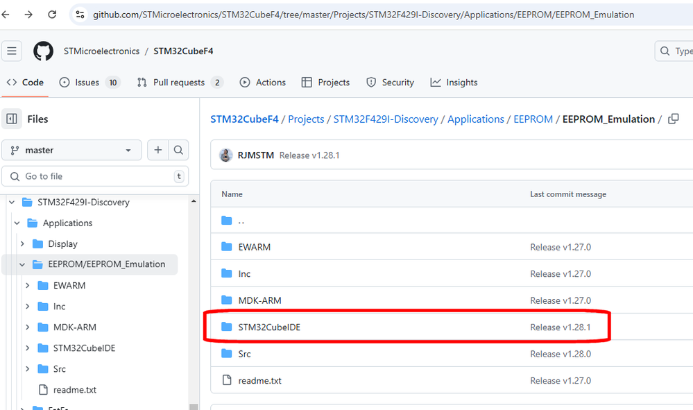Open STM32CubeF4 breadcrumb link
The image size is (693, 410).
244,119
